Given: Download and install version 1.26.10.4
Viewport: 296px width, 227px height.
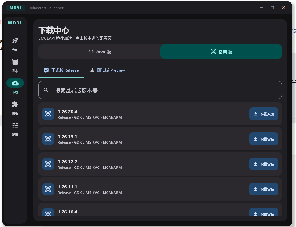Looking at the screenshot, I should point(263,212).
